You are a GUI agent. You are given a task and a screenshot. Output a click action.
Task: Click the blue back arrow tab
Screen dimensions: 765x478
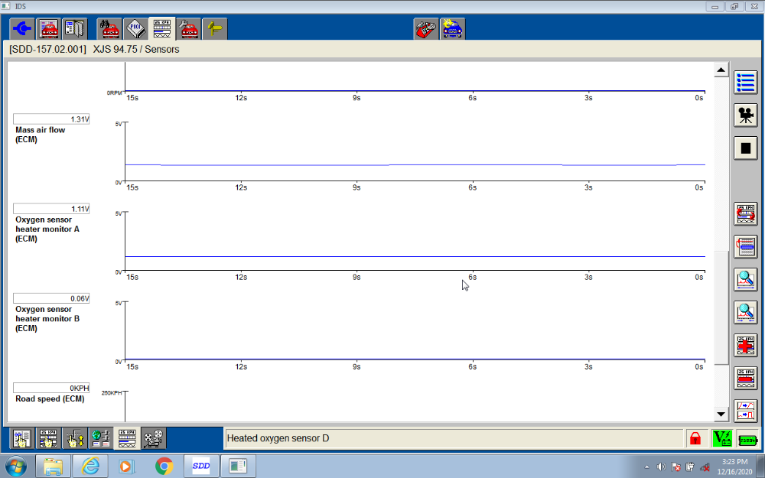(22, 29)
